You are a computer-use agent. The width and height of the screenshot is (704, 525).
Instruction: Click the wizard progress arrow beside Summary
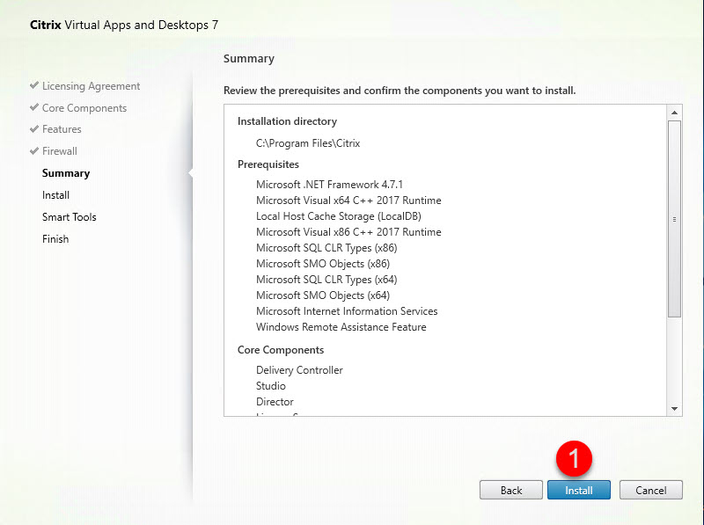[194, 173]
